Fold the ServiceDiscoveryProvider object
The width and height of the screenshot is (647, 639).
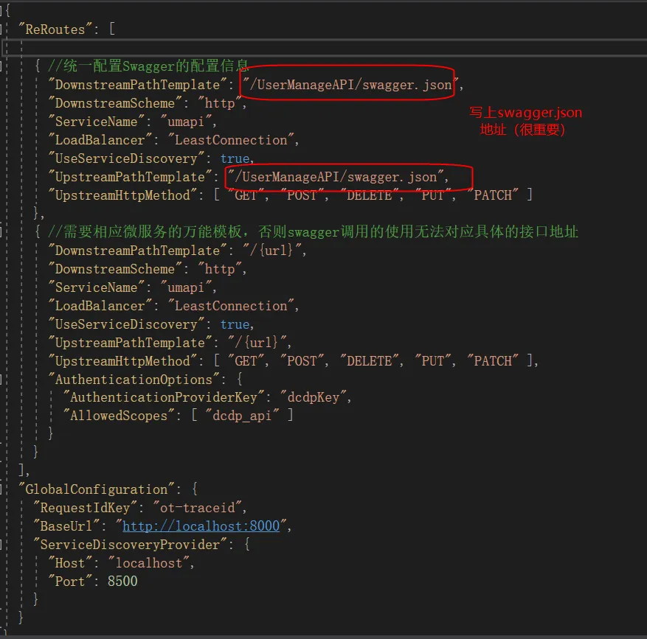(x=2, y=545)
